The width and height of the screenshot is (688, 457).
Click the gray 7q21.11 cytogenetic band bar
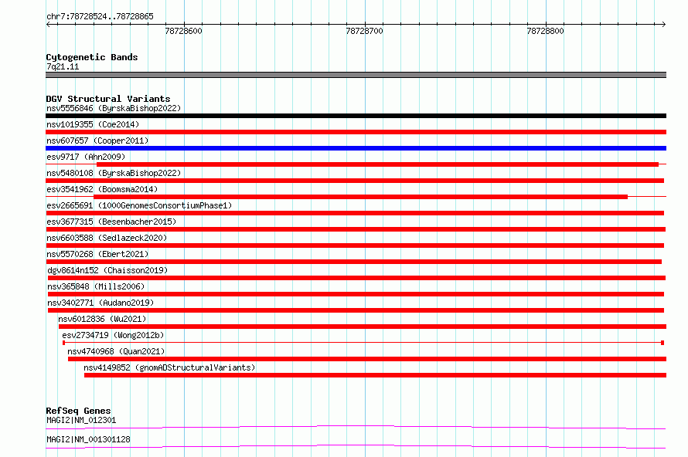click(356, 75)
